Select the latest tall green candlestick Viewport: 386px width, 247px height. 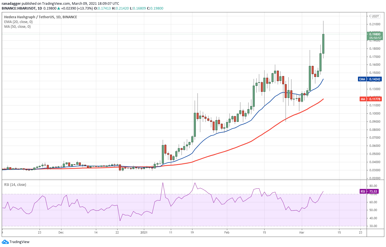(x=323, y=44)
